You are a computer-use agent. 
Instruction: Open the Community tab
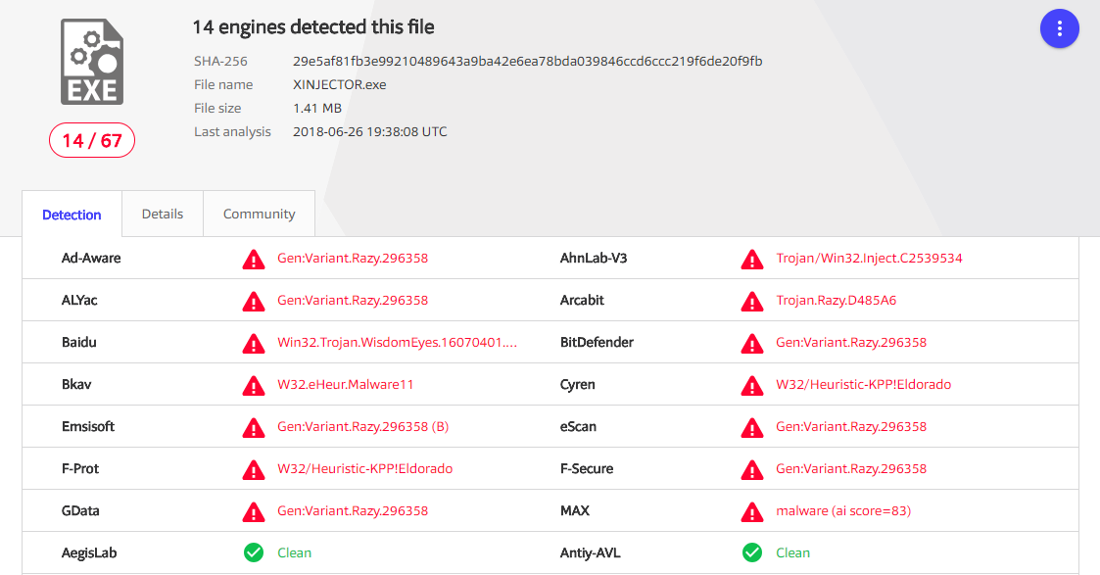coord(259,214)
